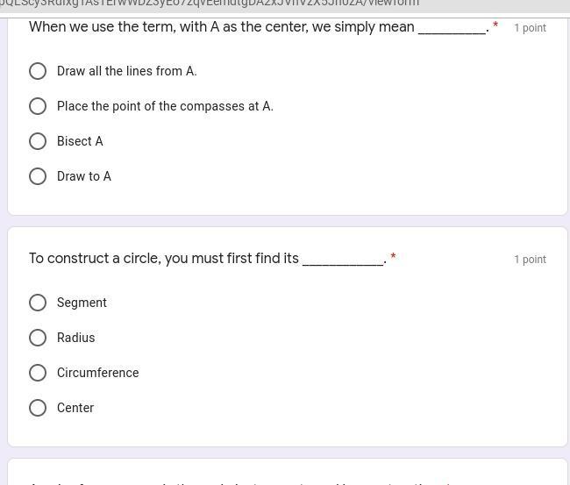This screenshot has height=485, width=570.
Task: Select the "Draw all the lines from A." radio button
Action: click(38, 71)
